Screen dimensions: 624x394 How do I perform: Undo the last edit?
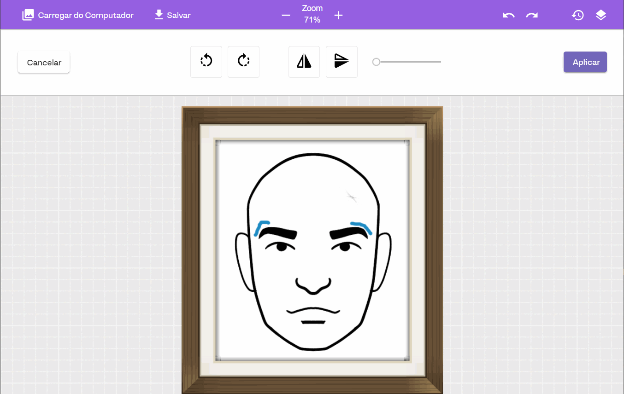[x=508, y=15]
